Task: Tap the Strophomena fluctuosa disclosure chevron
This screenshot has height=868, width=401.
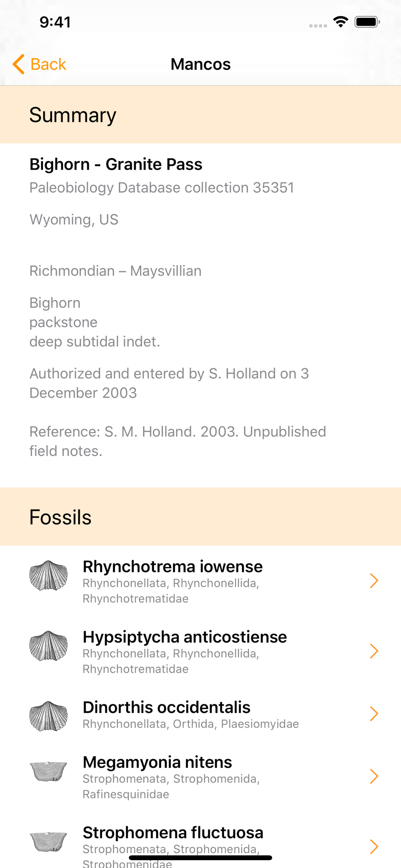Action: [x=374, y=847]
